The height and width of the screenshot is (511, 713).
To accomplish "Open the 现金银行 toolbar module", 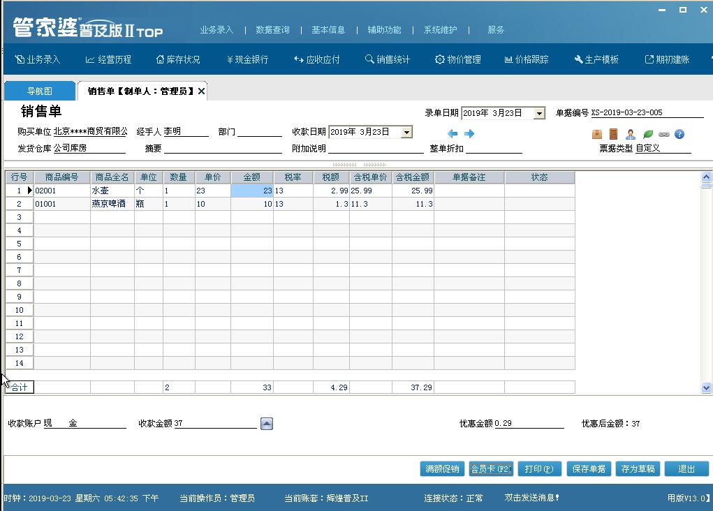I will click(248, 59).
